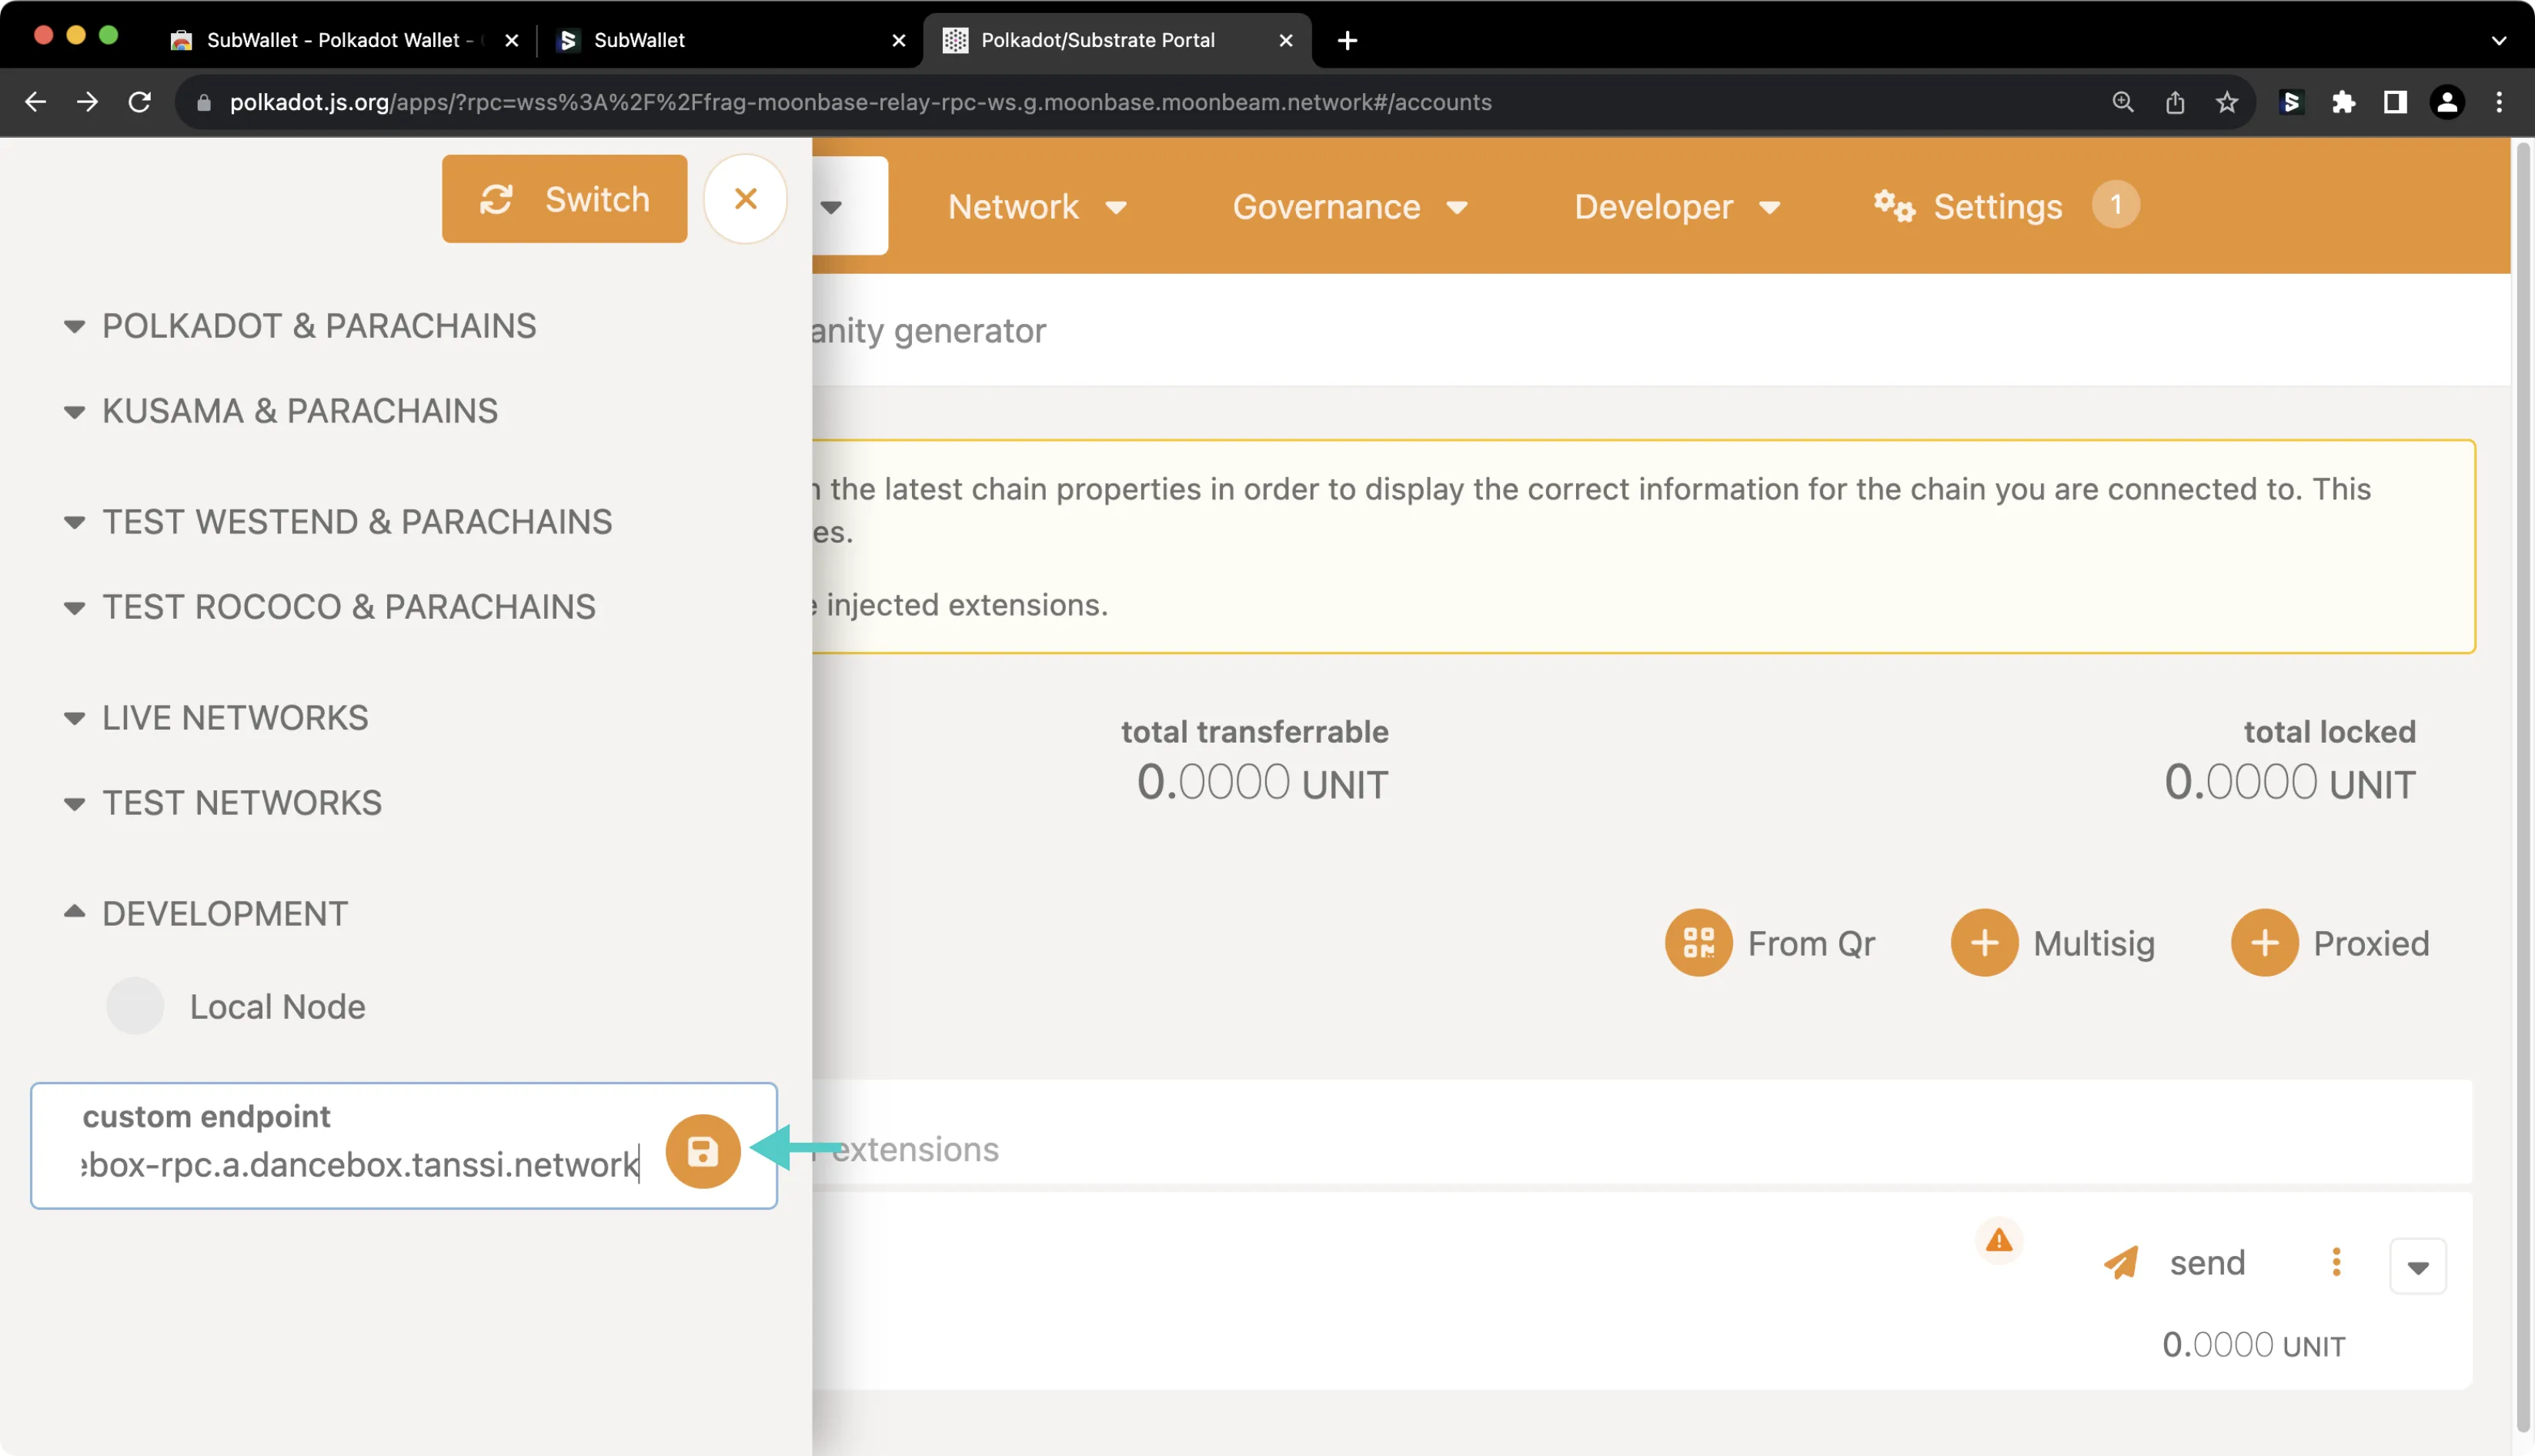The image size is (2535, 1456).
Task: Expand TEST WESTEND & PARACHAINS section
Action: click(337, 522)
